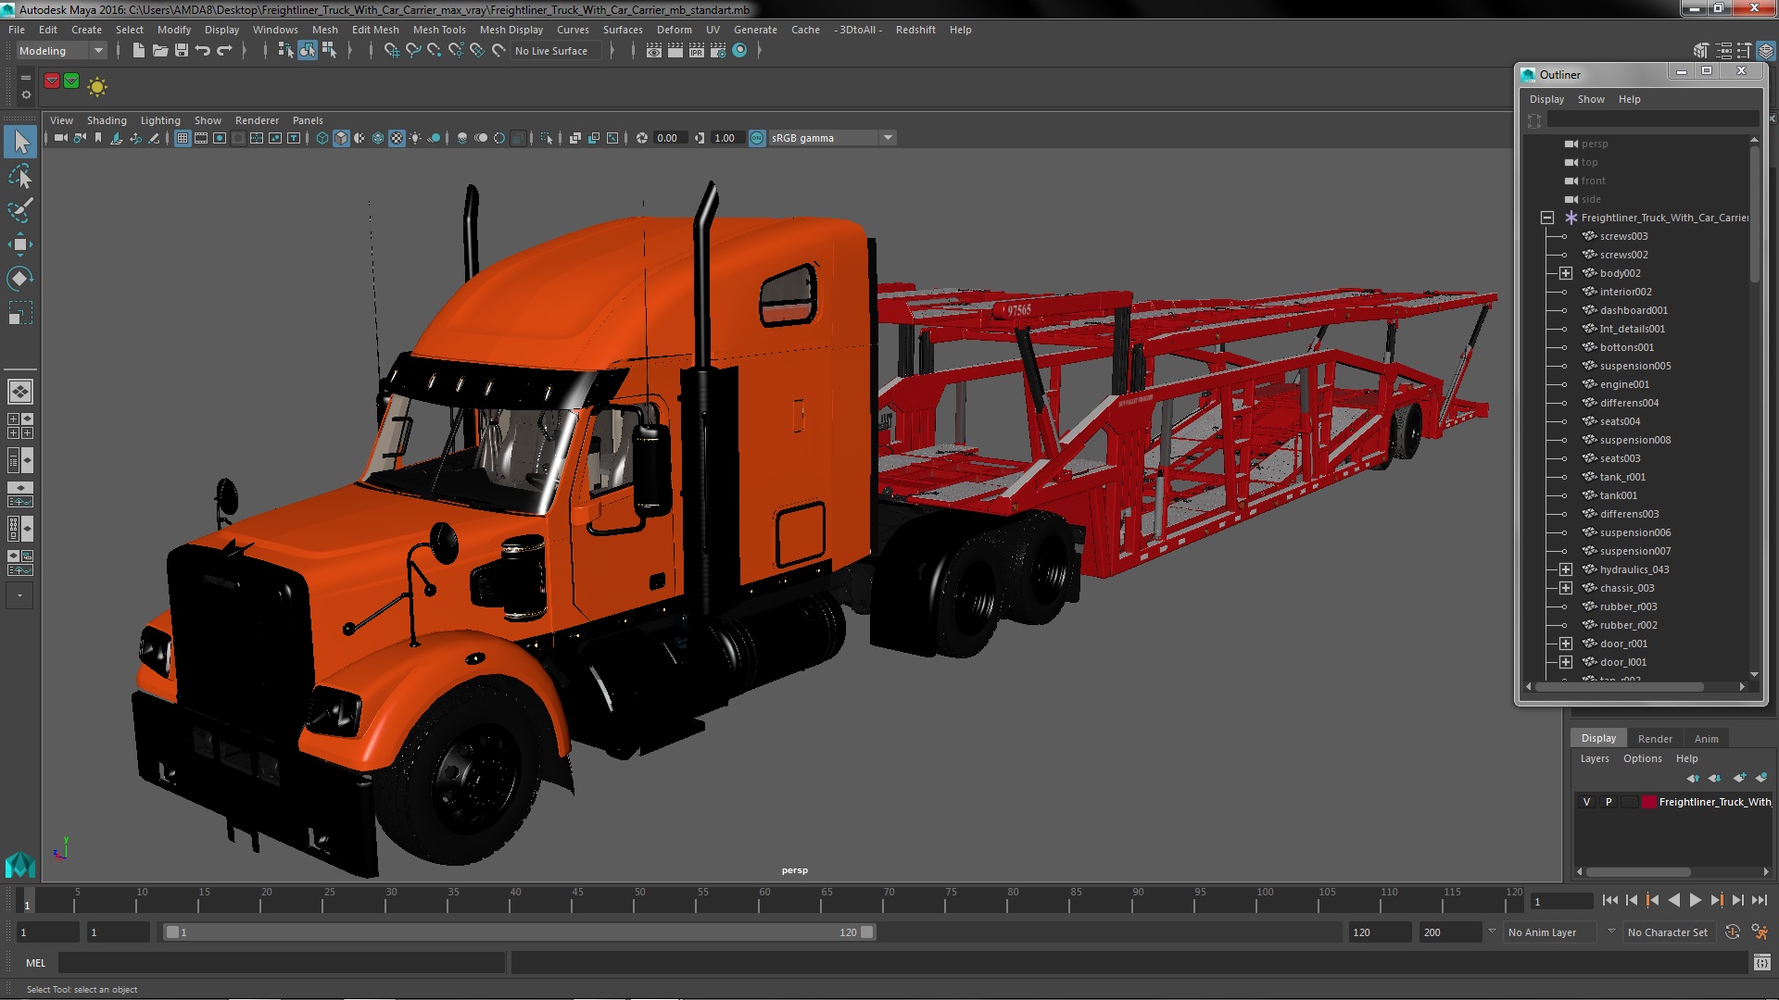The image size is (1779, 1000).
Task: Open the Mesh Tools menu
Action: pos(439,30)
